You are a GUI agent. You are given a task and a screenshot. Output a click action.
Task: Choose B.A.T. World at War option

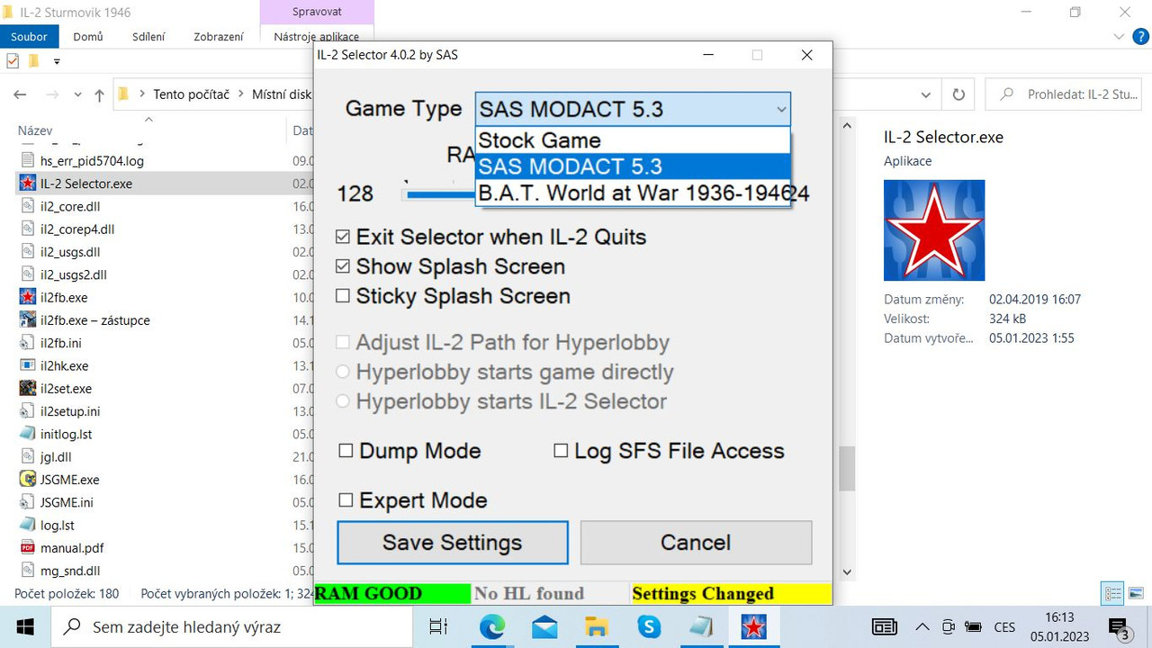coord(633,193)
